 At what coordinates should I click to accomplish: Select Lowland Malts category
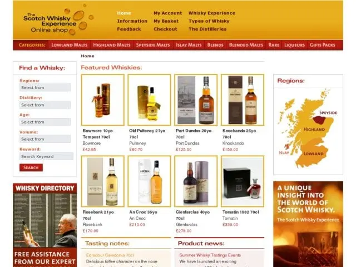[x=69, y=45]
